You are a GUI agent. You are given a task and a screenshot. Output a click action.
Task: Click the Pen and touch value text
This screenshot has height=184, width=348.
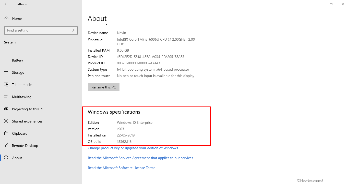(x=155, y=76)
